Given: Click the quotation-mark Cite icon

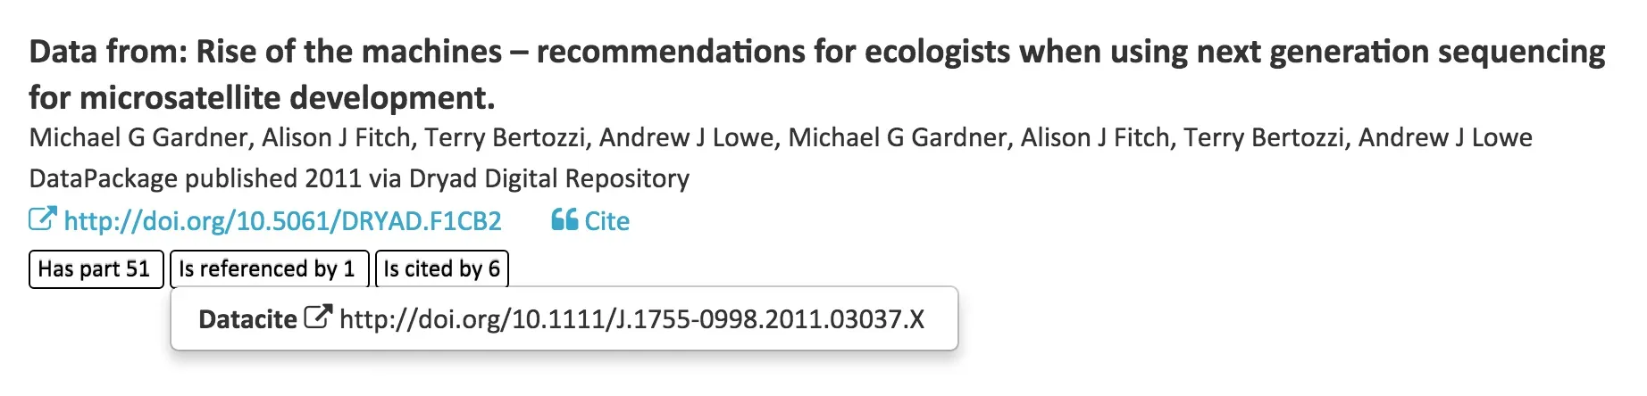Looking at the screenshot, I should [564, 219].
